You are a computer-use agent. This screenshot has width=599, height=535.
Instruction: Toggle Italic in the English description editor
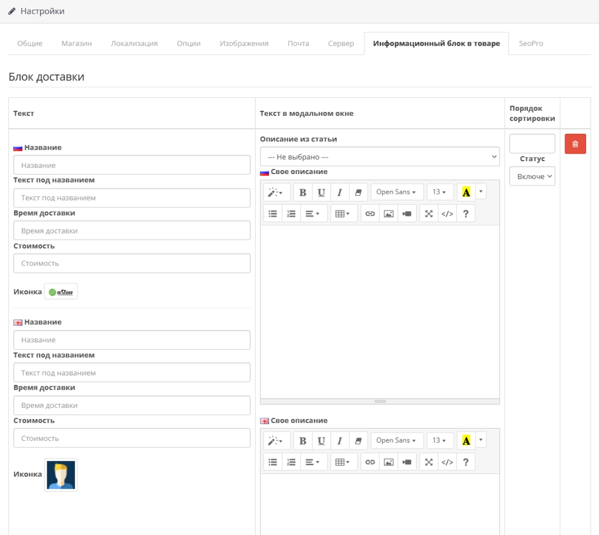340,441
